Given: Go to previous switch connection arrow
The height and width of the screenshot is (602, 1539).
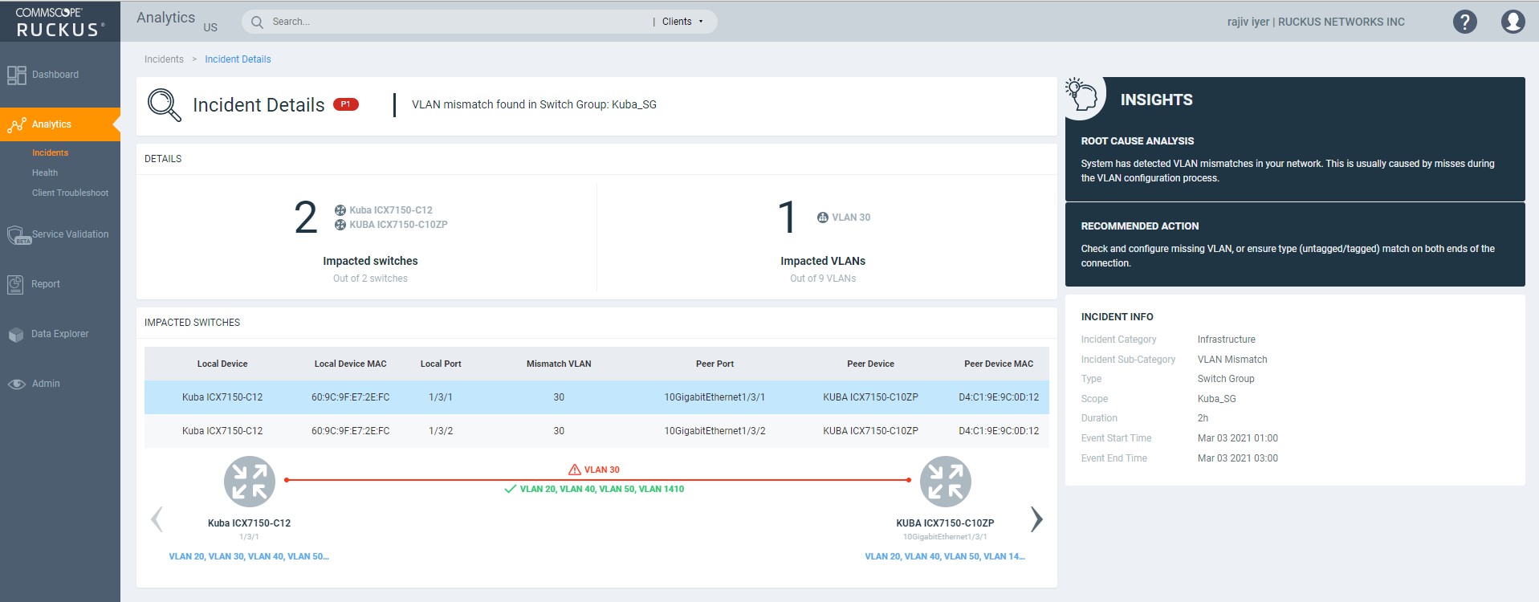Looking at the screenshot, I should click(x=157, y=519).
